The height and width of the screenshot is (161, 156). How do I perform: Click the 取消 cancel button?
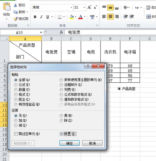click(x=92, y=143)
